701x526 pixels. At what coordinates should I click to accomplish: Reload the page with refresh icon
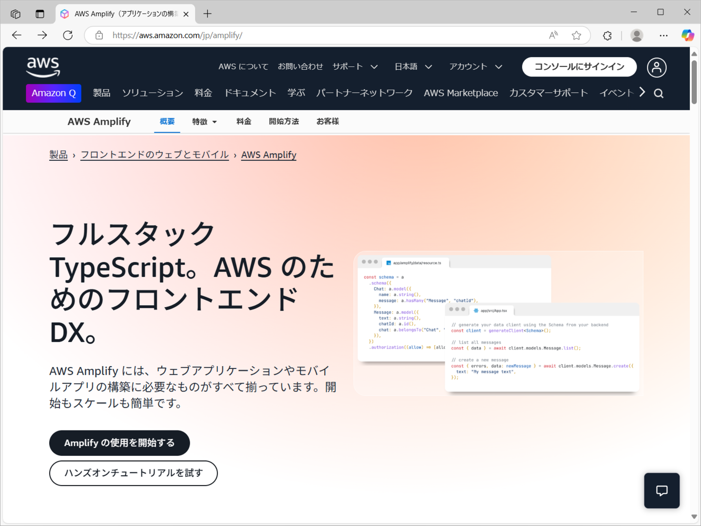[68, 35]
